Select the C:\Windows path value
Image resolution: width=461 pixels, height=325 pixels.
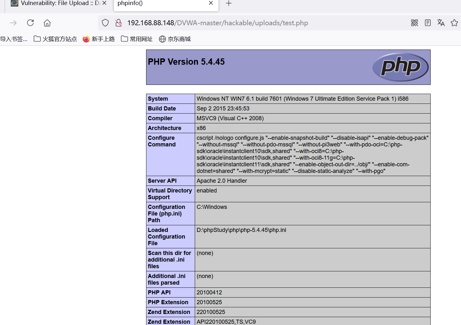[212, 207]
